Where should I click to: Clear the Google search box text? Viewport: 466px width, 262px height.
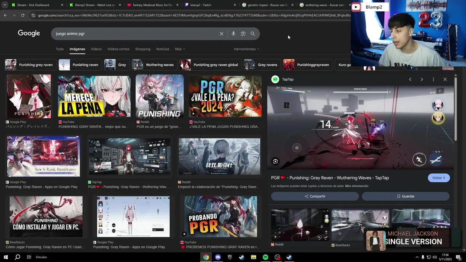point(221,33)
